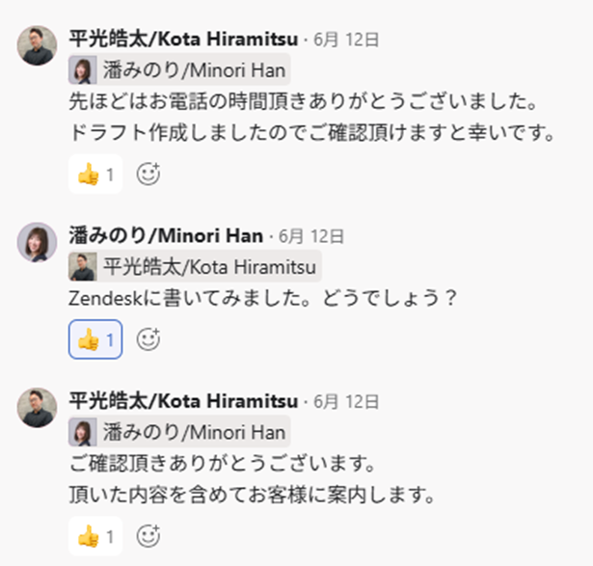Screen dimensions: 593x566
Task: Add a reaction to the ドラフト作成 message
Action: pyautogui.click(x=148, y=175)
